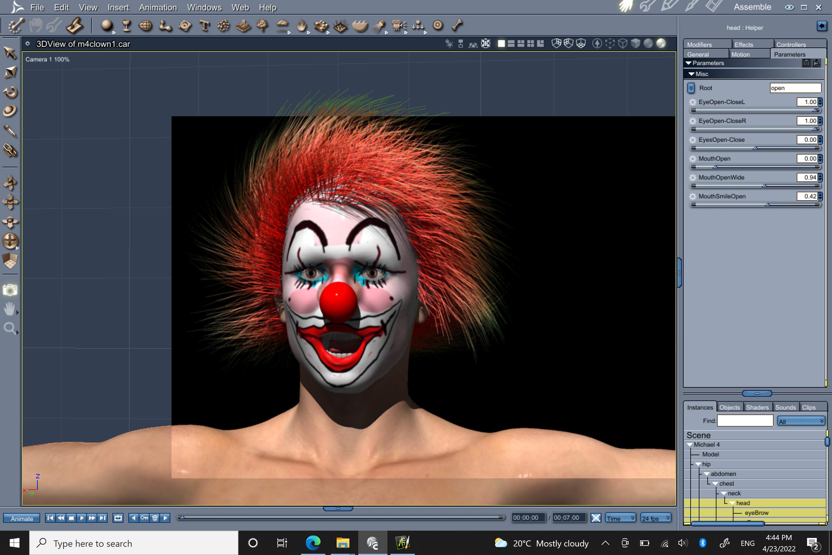Choose the Bone tool in the toolbar
832x555 pixels.
(x=457, y=26)
